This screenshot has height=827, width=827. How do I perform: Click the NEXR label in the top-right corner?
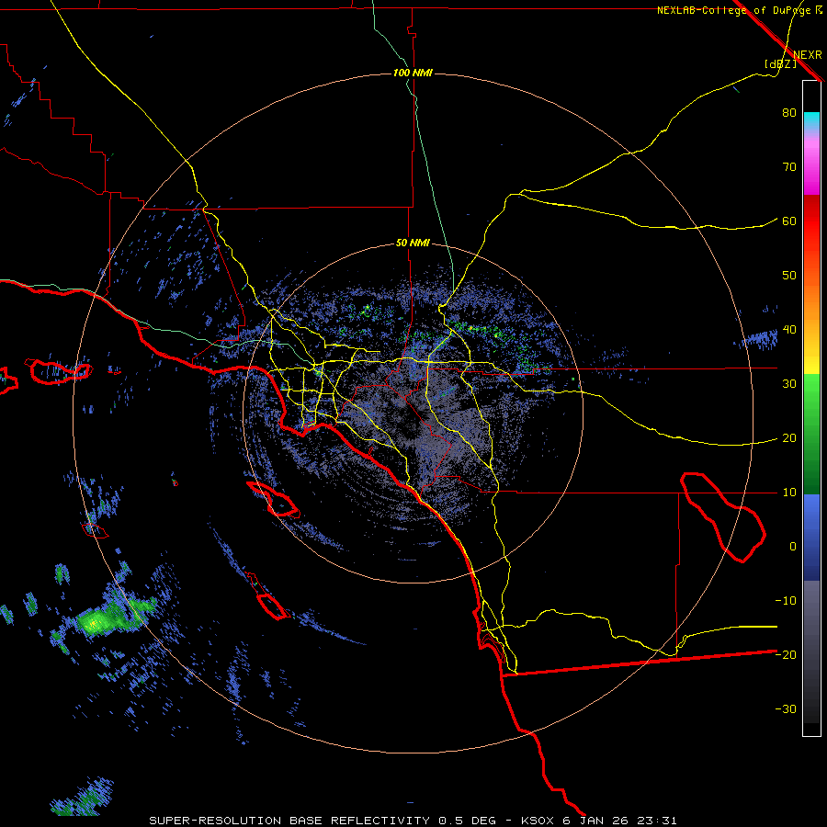point(808,55)
